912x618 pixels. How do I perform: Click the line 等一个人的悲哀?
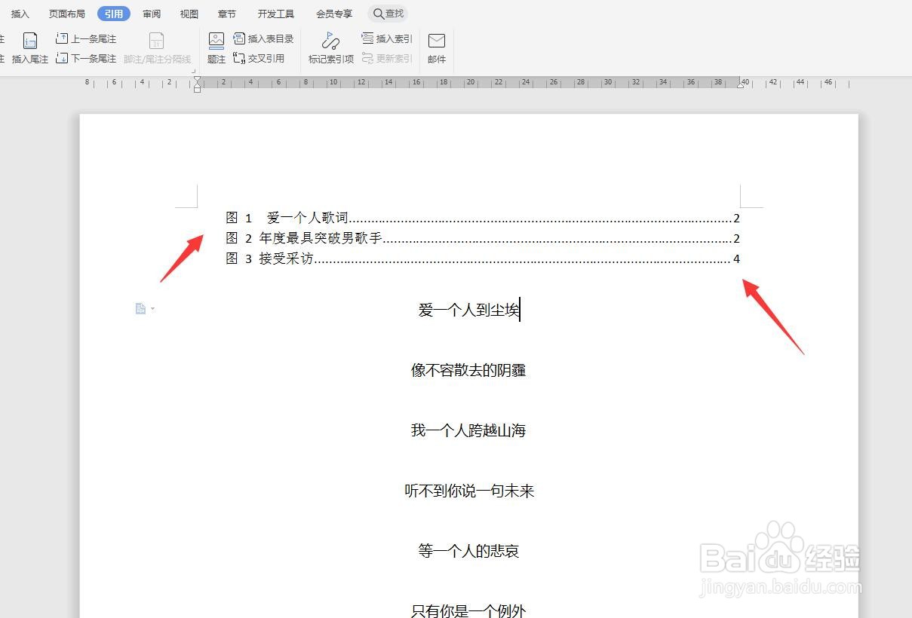click(468, 551)
